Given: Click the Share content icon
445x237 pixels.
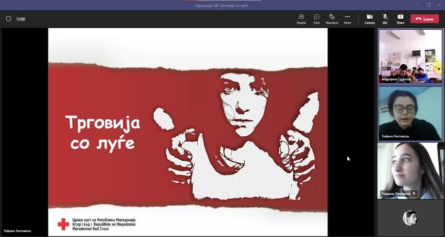Looking at the screenshot, I should 400,19.
